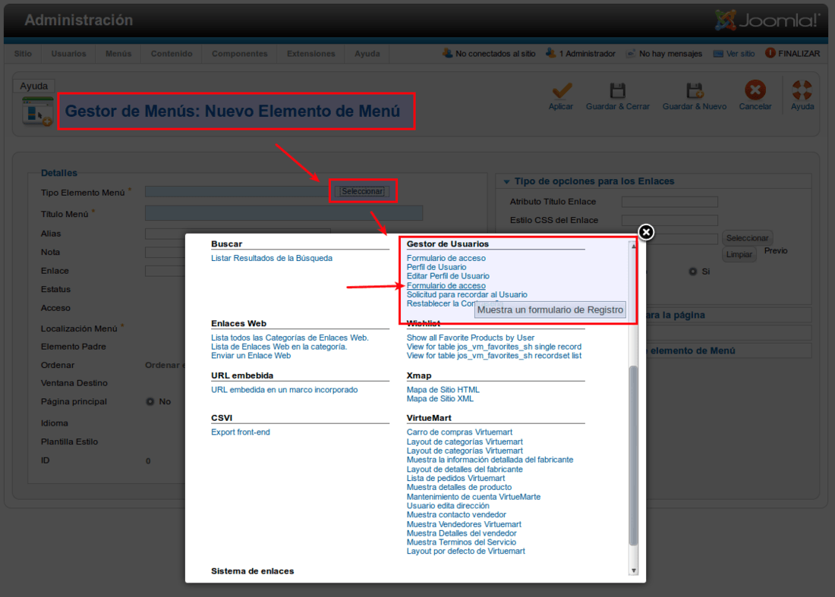Open the Sitio menu

pos(23,54)
